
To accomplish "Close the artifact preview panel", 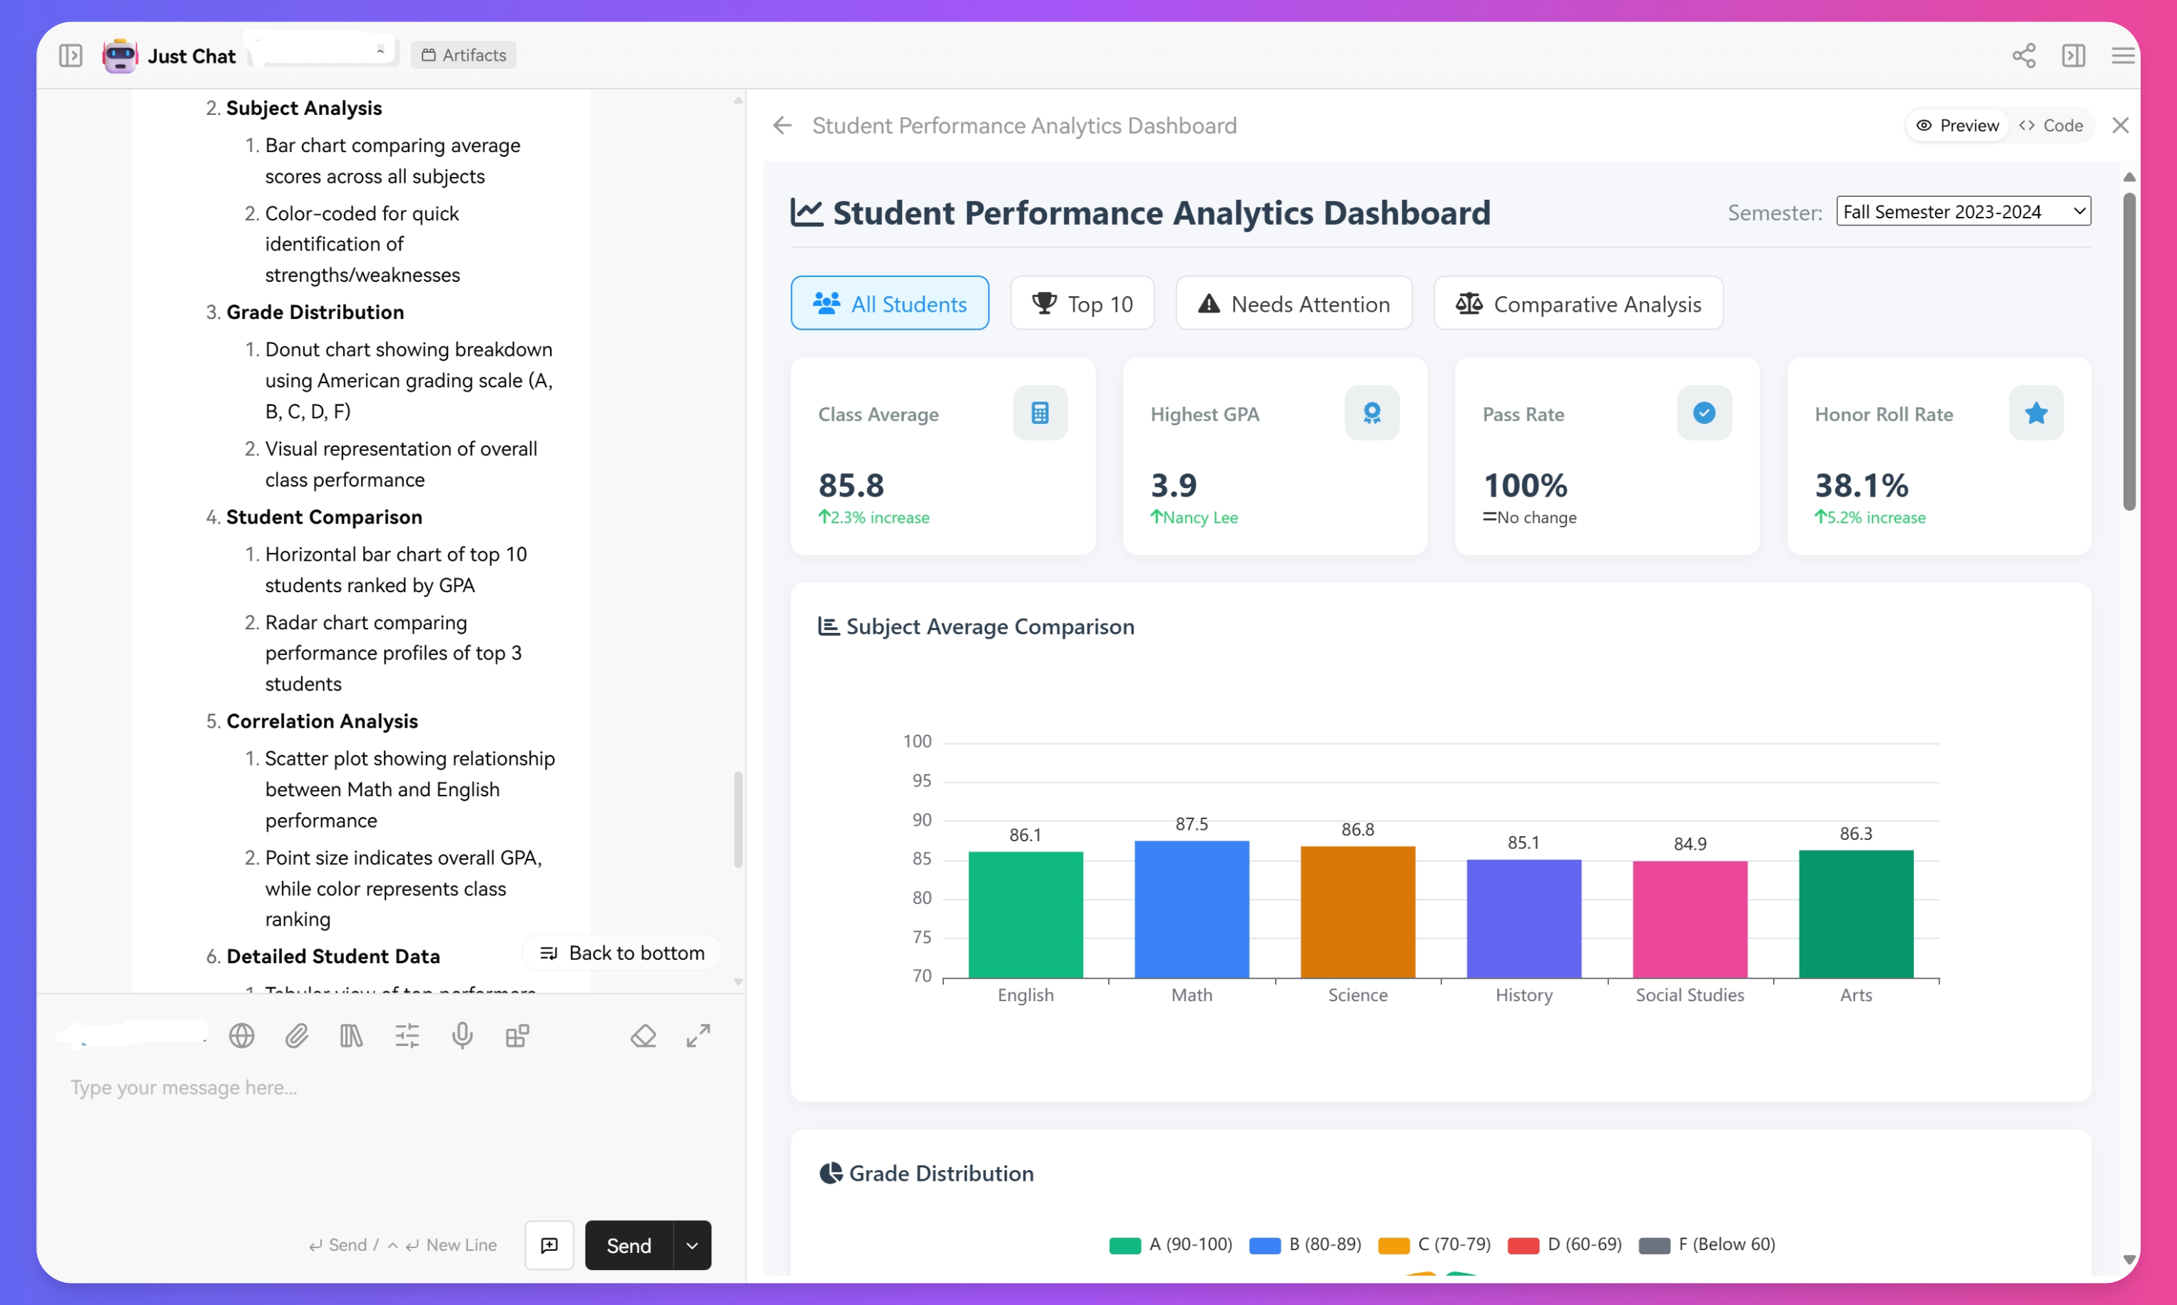I will pyautogui.click(x=2120, y=126).
